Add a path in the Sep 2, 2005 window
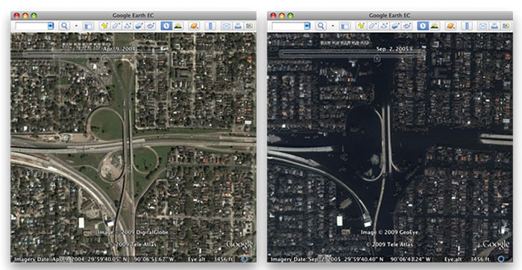522x270 pixels. 384,26
